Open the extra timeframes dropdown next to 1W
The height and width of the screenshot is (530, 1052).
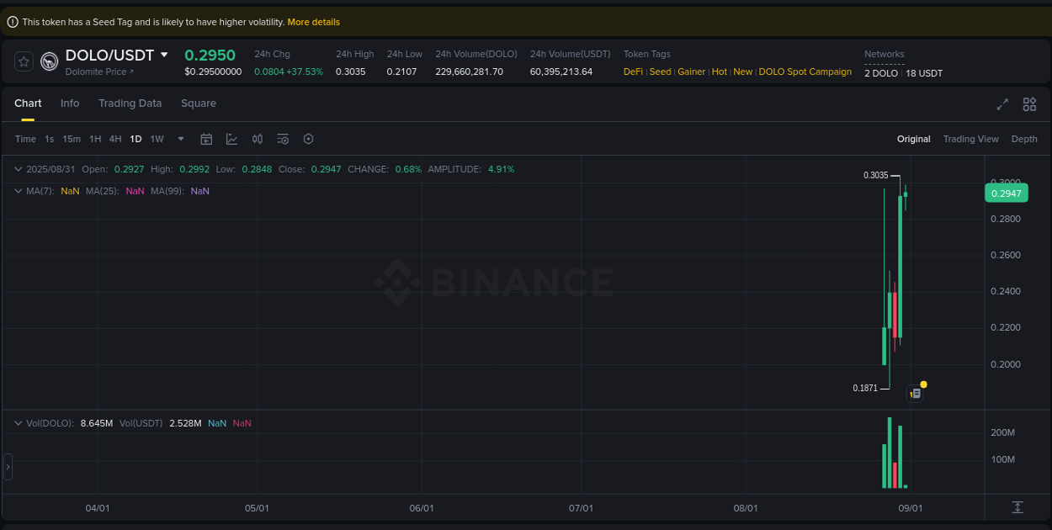tap(179, 139)
